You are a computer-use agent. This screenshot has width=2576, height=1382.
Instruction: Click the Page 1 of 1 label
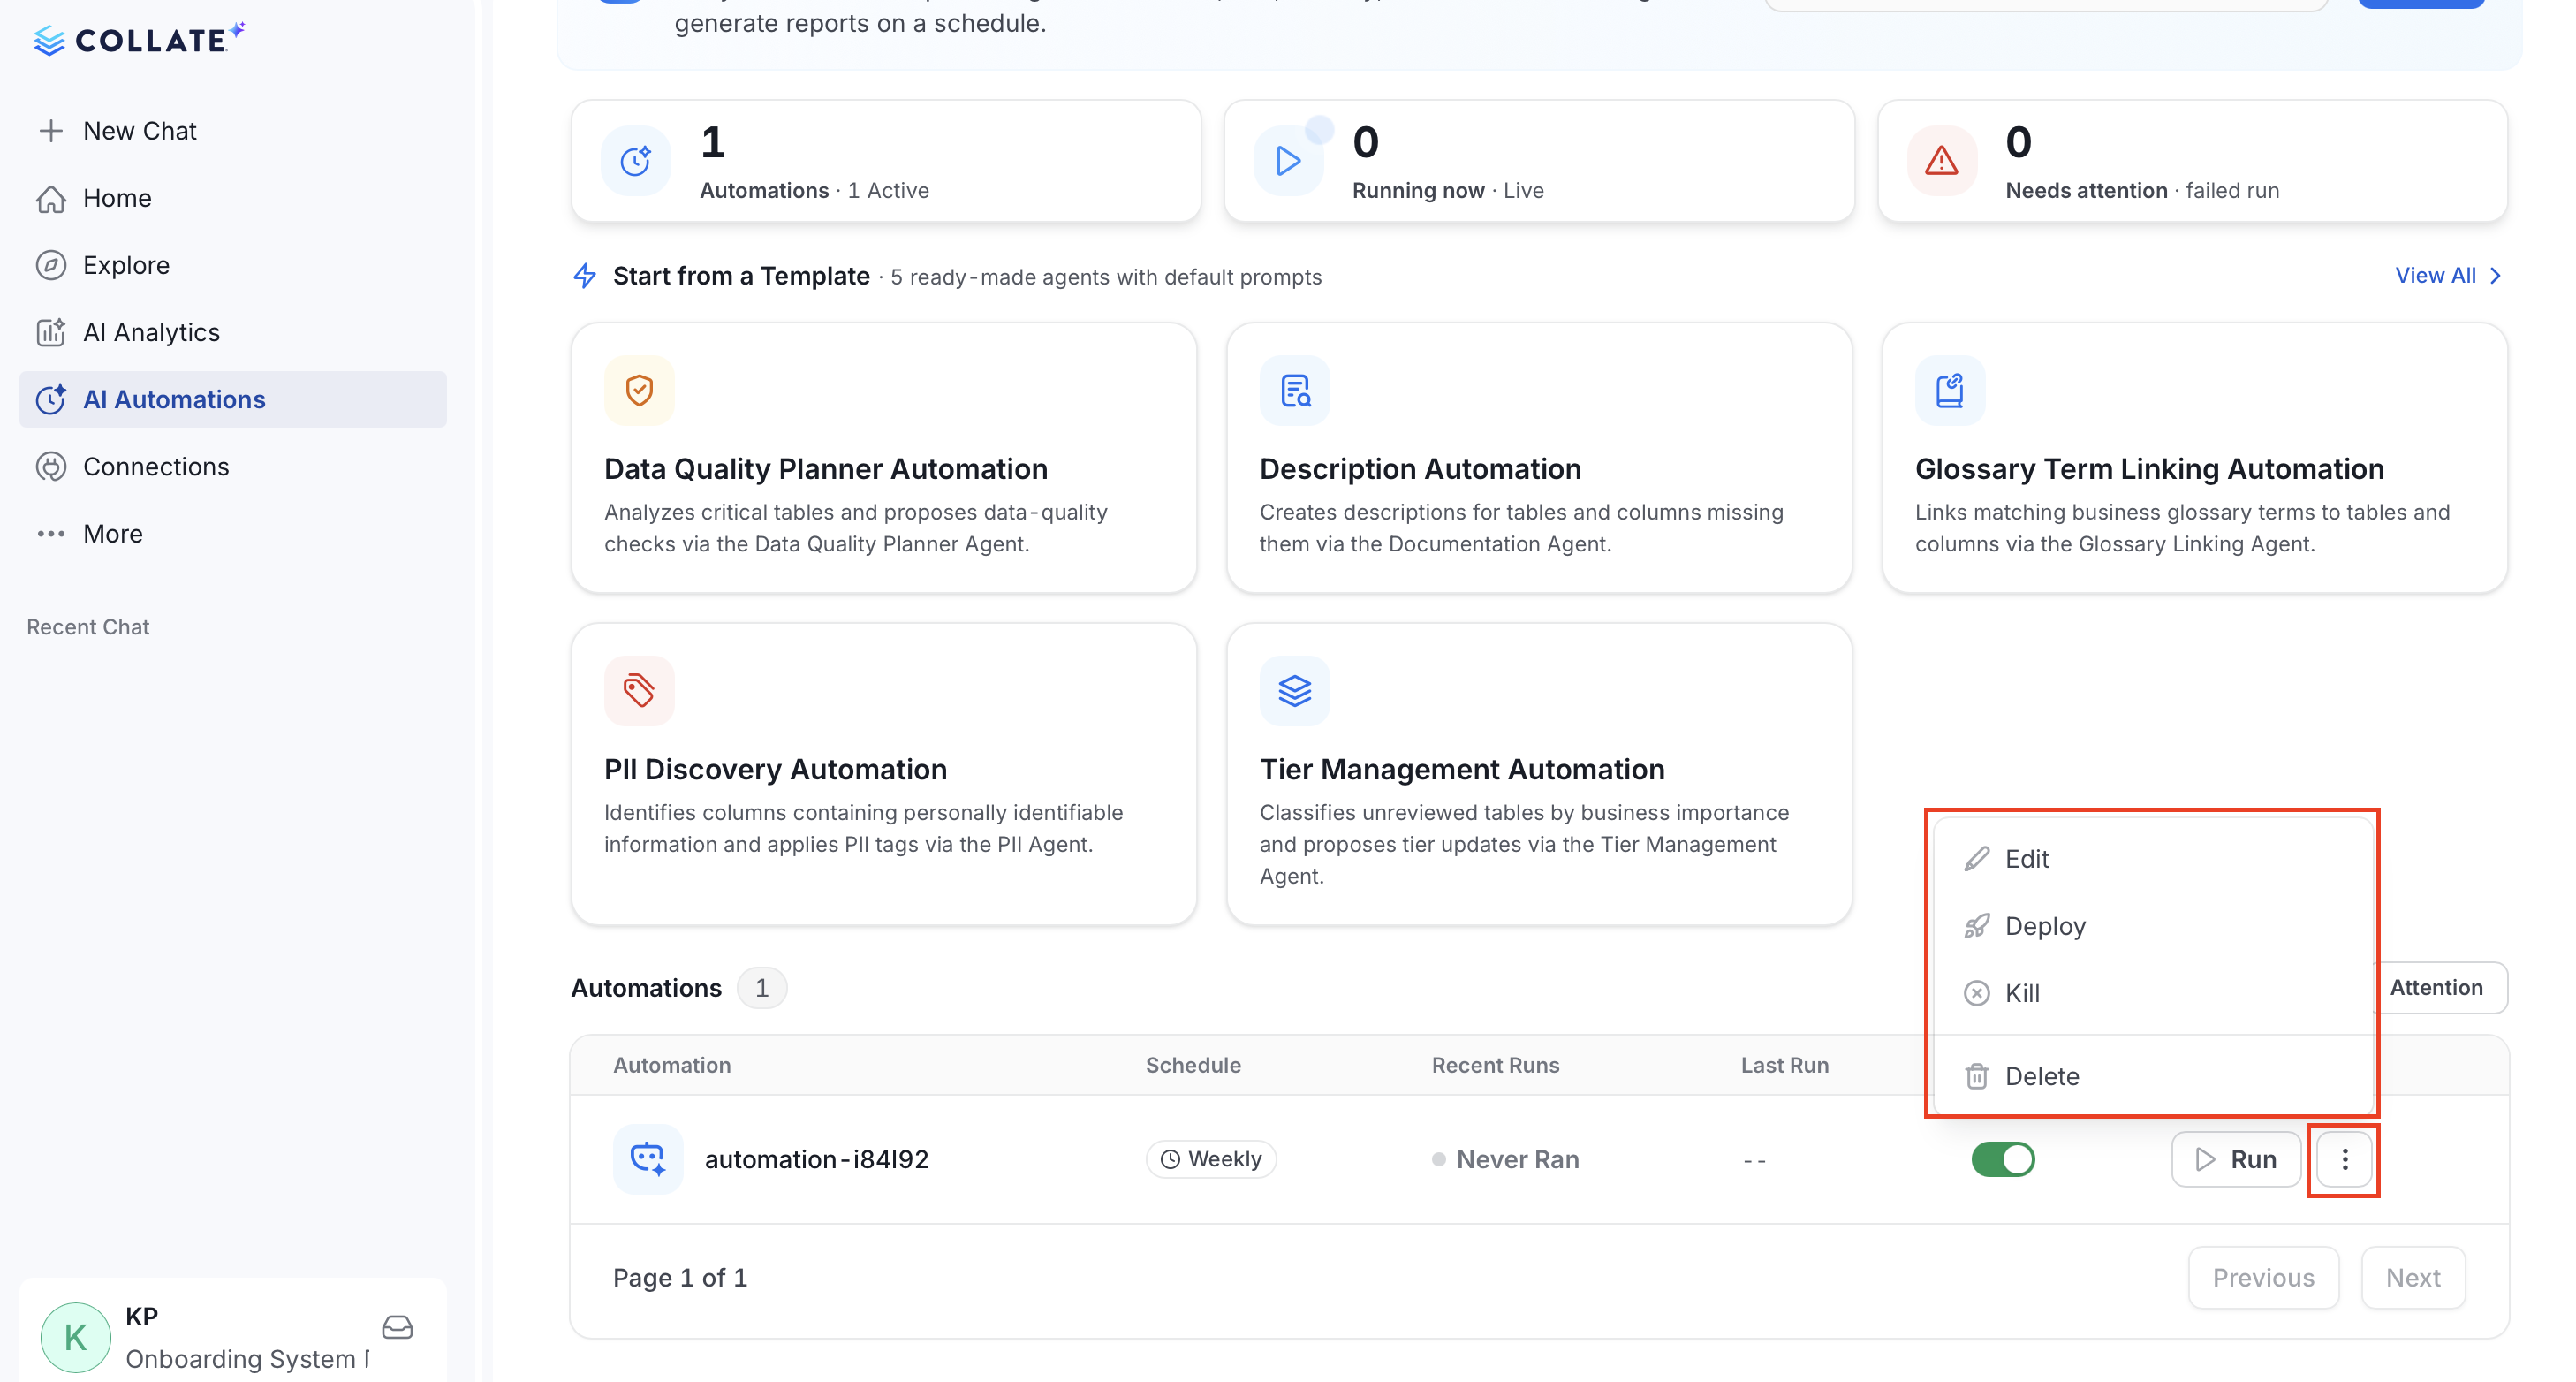coord(680,1278)
